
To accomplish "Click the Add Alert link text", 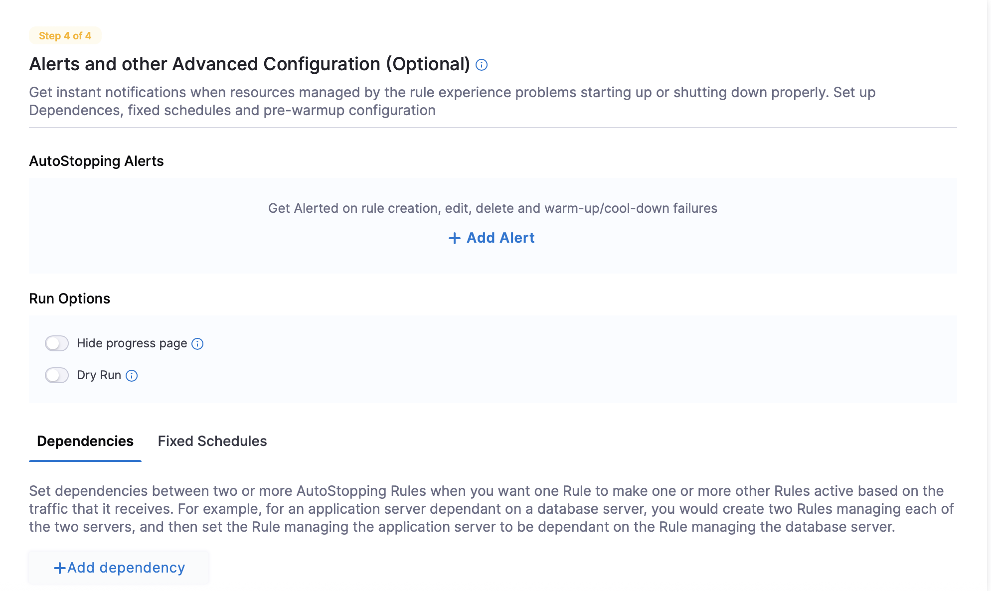I will (500, 238).
